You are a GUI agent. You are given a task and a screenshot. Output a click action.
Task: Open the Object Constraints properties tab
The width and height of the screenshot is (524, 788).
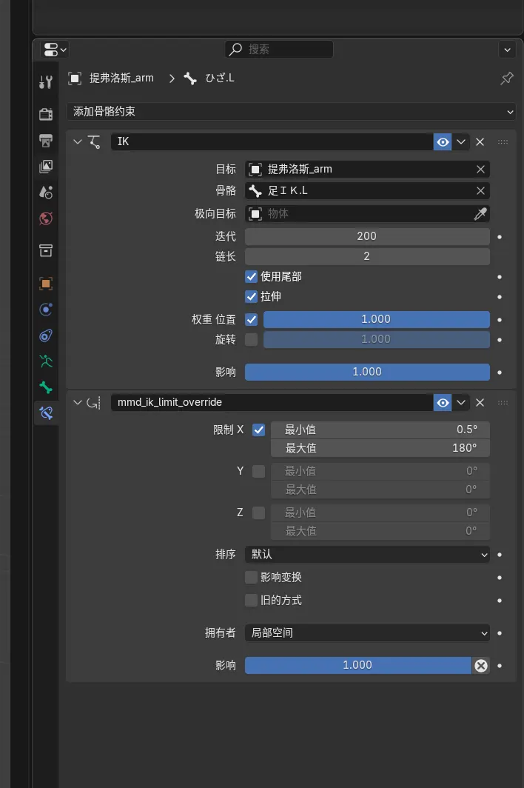click(46, 335)
